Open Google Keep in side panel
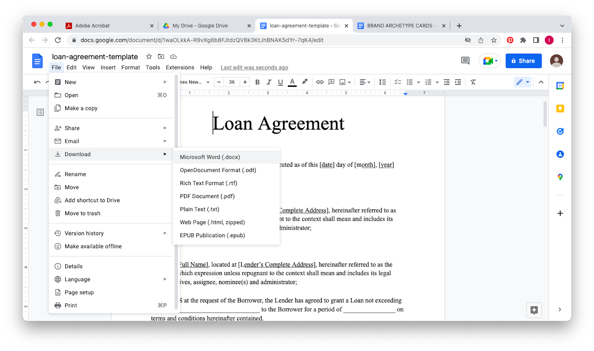 pyautogui.click(x=560, y=109)
